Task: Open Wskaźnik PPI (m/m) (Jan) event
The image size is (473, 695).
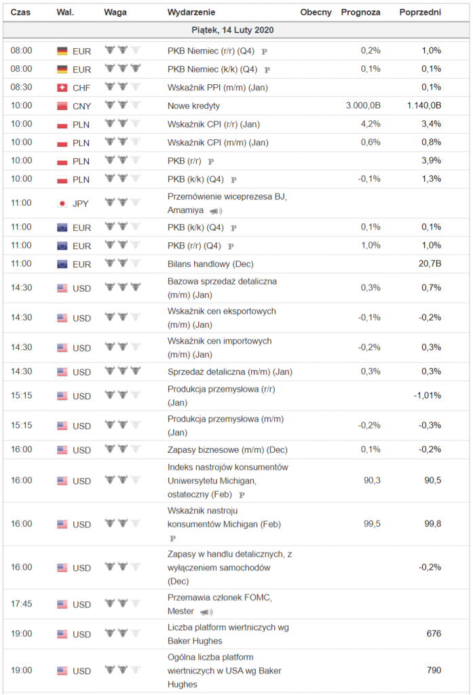Action: point(218,88)
